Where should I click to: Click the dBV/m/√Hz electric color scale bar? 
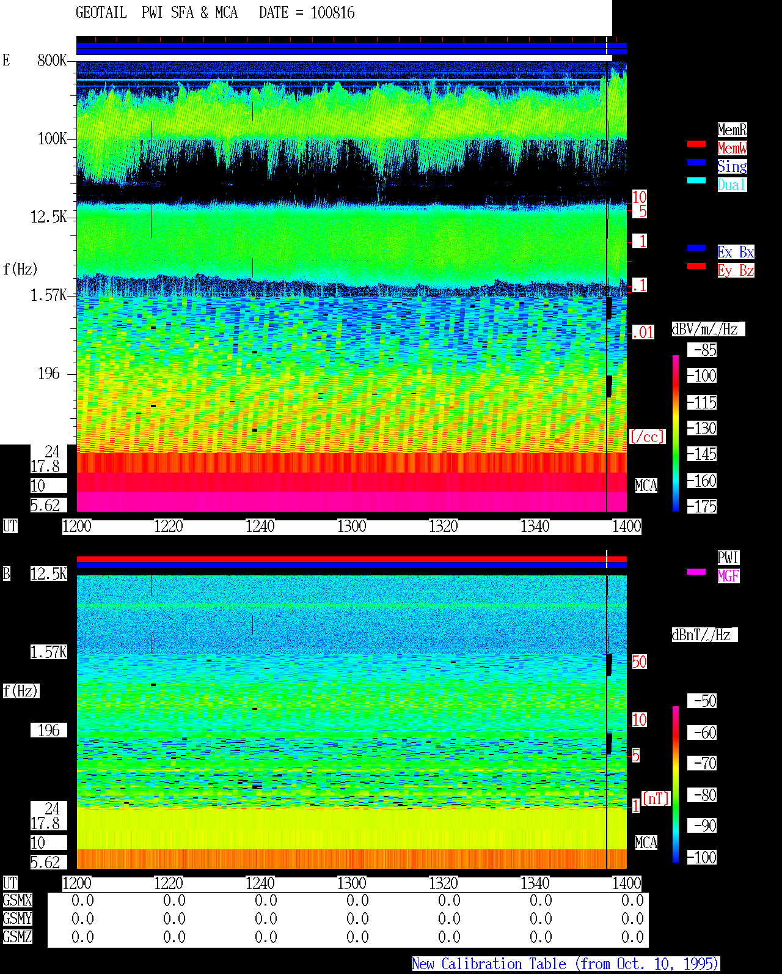tap(676, 433)
